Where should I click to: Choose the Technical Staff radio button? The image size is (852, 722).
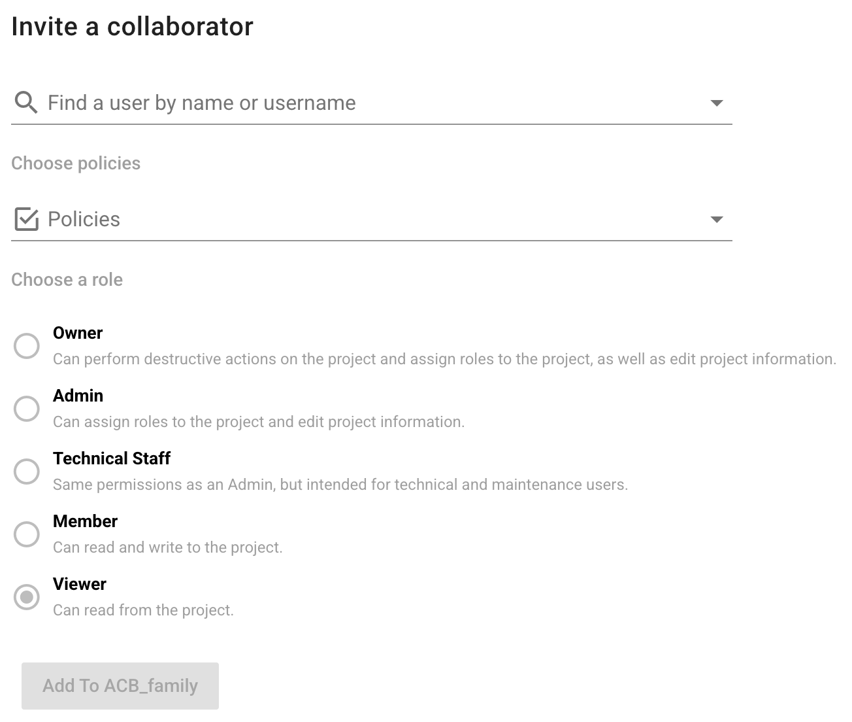pos(27,472)
